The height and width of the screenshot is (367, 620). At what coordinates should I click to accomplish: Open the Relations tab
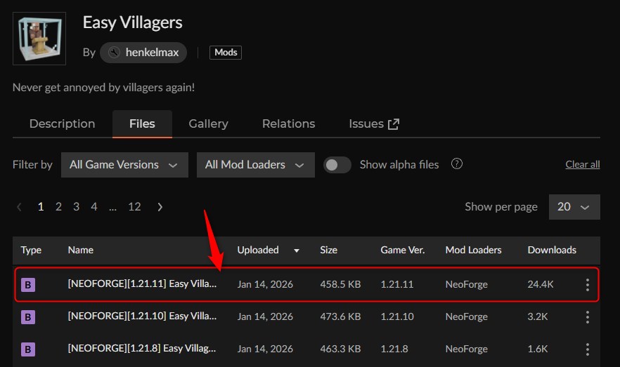tap(288, 124)
